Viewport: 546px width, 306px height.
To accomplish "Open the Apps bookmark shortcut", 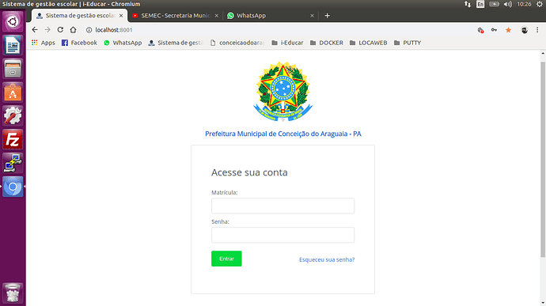I will click(44, 43).
